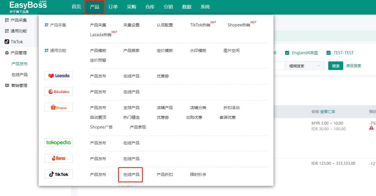Open the 模糊搜索 search mode dropdown

tap(305, 66)
